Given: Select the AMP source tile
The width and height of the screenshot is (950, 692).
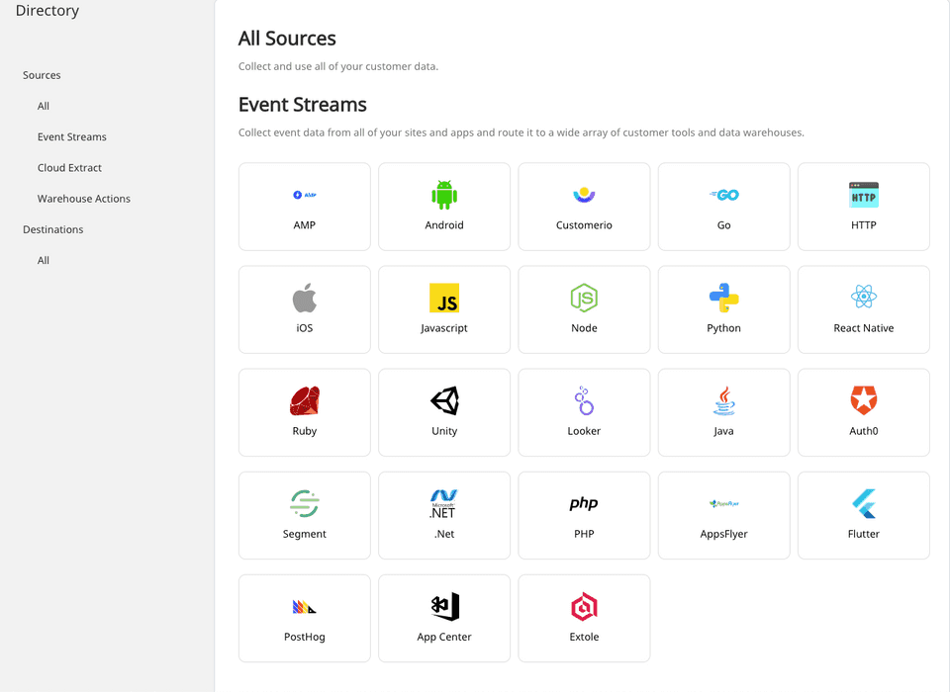Looking at the screenshot, I should click(x=304, y=207).
